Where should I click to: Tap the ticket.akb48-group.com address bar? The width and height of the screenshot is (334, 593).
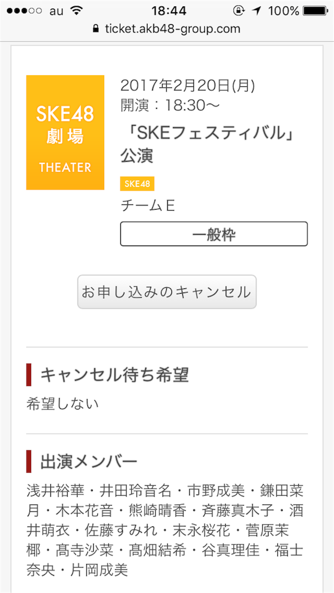[x=167, y=29]
